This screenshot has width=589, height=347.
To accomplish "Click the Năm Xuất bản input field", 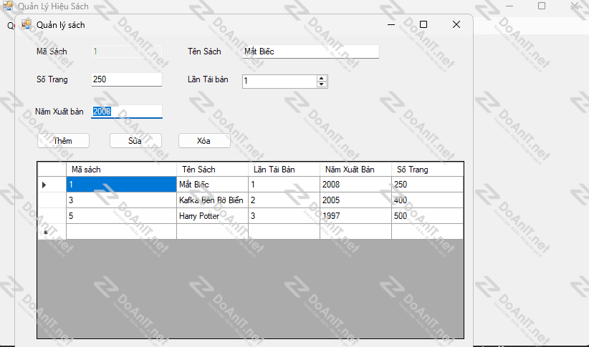I will [x=127, y=112].
